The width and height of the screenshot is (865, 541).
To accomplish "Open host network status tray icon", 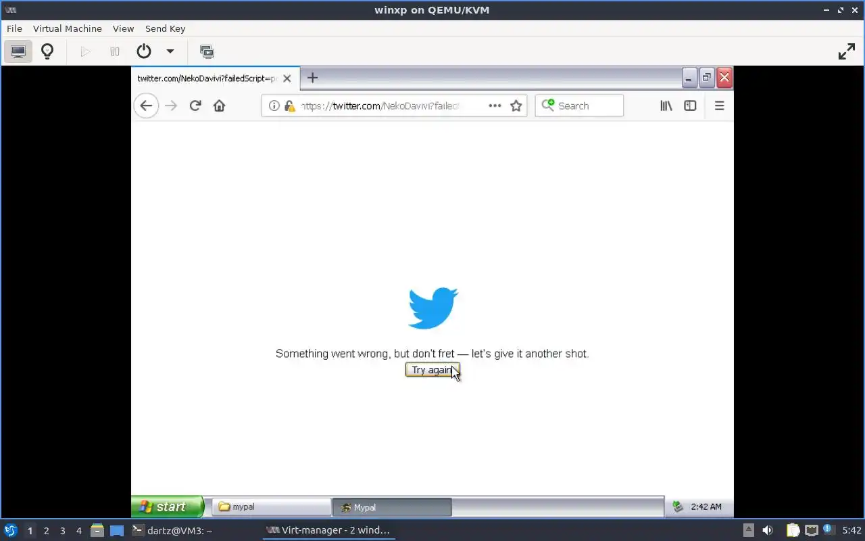I will pyautogui.click(x=812, y=530).
